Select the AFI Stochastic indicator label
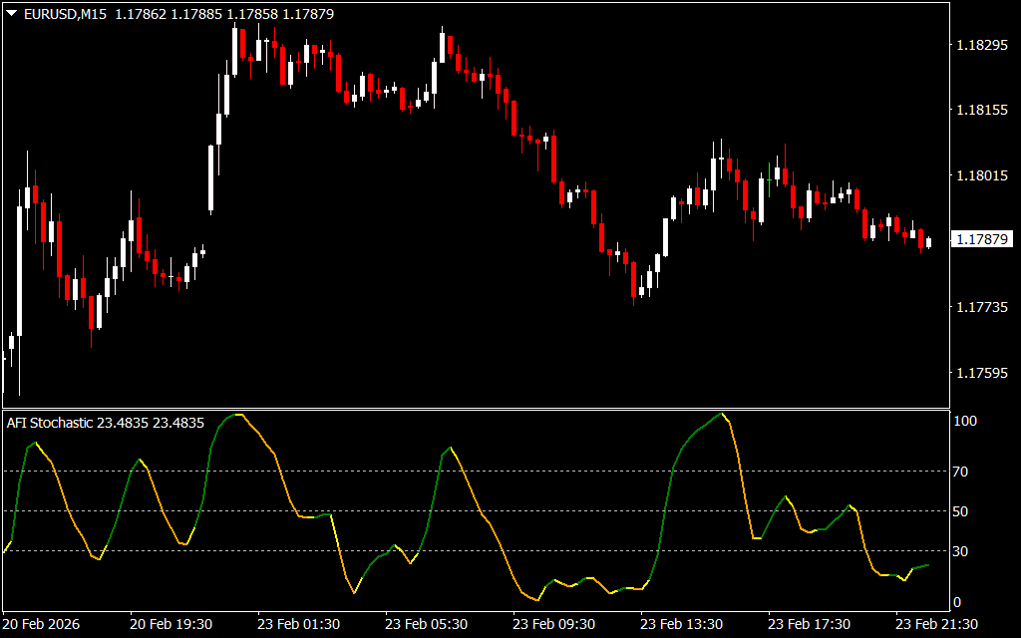The image size is (1021, 638). coord(105,423)
